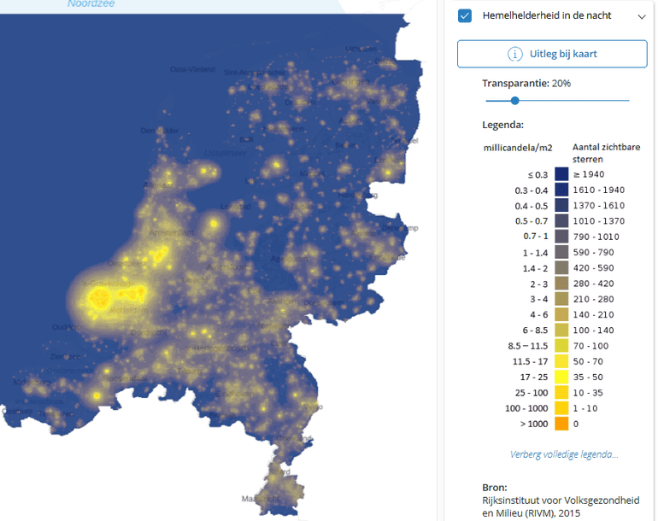Click the 4 - 6 millicandela legend swatch
This screenshot has height=521, width=658.
(561, 314)
